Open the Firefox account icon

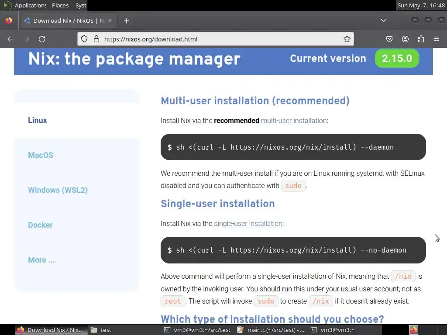pos(405,39)
